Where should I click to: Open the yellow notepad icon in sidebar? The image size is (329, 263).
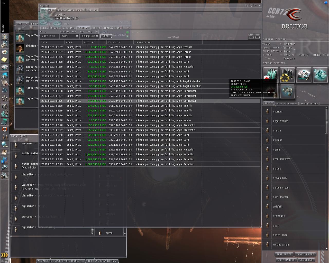[x=5, y=60]
